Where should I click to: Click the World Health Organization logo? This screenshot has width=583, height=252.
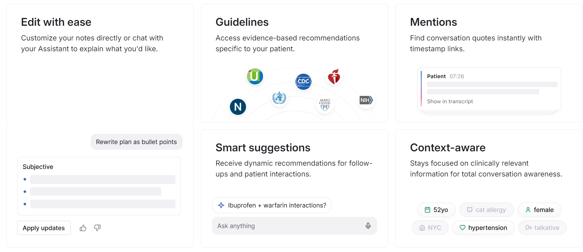click(x=279, y=98)
